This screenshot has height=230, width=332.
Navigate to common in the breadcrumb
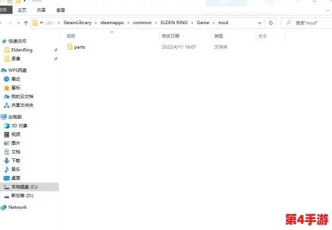click(x=142, y=22)
